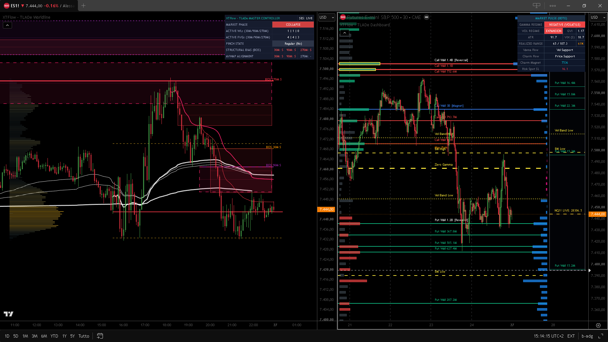This screenshot has height=342, width=608.
Task: Set range to 6M
Action: 44,336
